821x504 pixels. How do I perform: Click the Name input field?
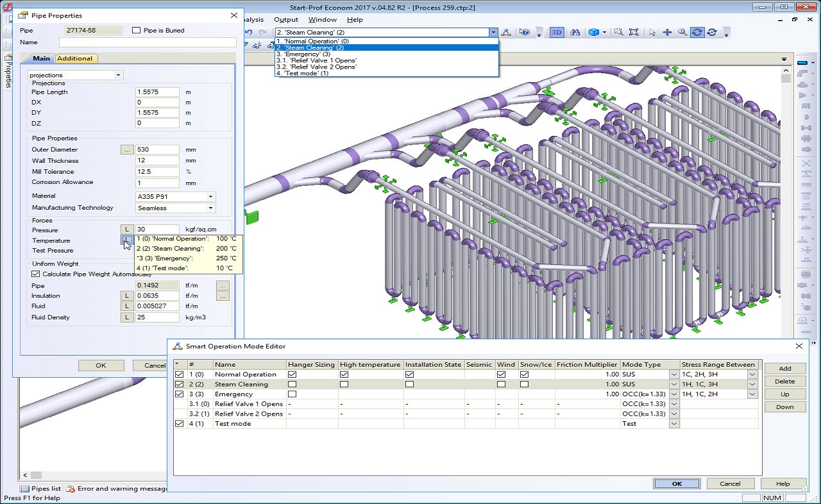pos(148,42)
